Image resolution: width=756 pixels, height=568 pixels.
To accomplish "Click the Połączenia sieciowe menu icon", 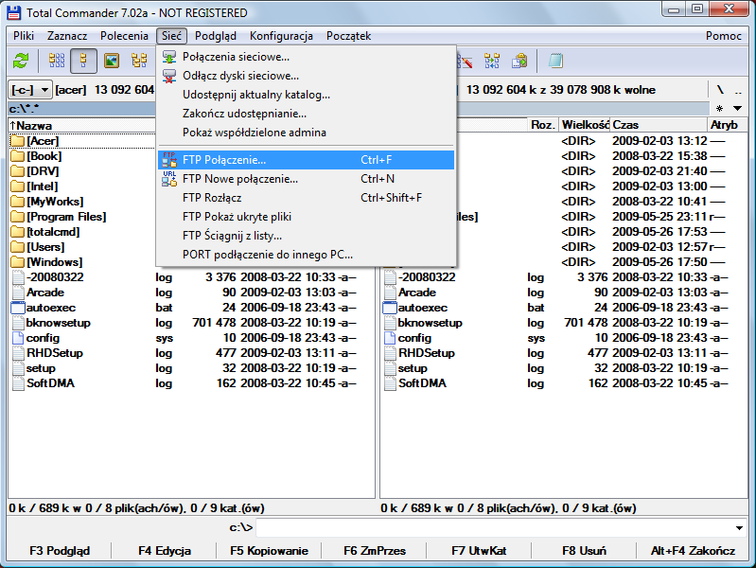I will coord(169,57).
